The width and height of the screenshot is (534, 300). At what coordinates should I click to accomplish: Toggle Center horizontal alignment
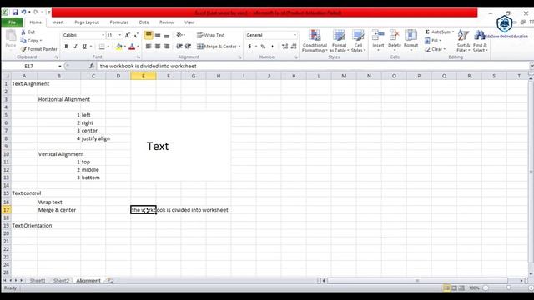pyautogui.click(x=158, y=47)
